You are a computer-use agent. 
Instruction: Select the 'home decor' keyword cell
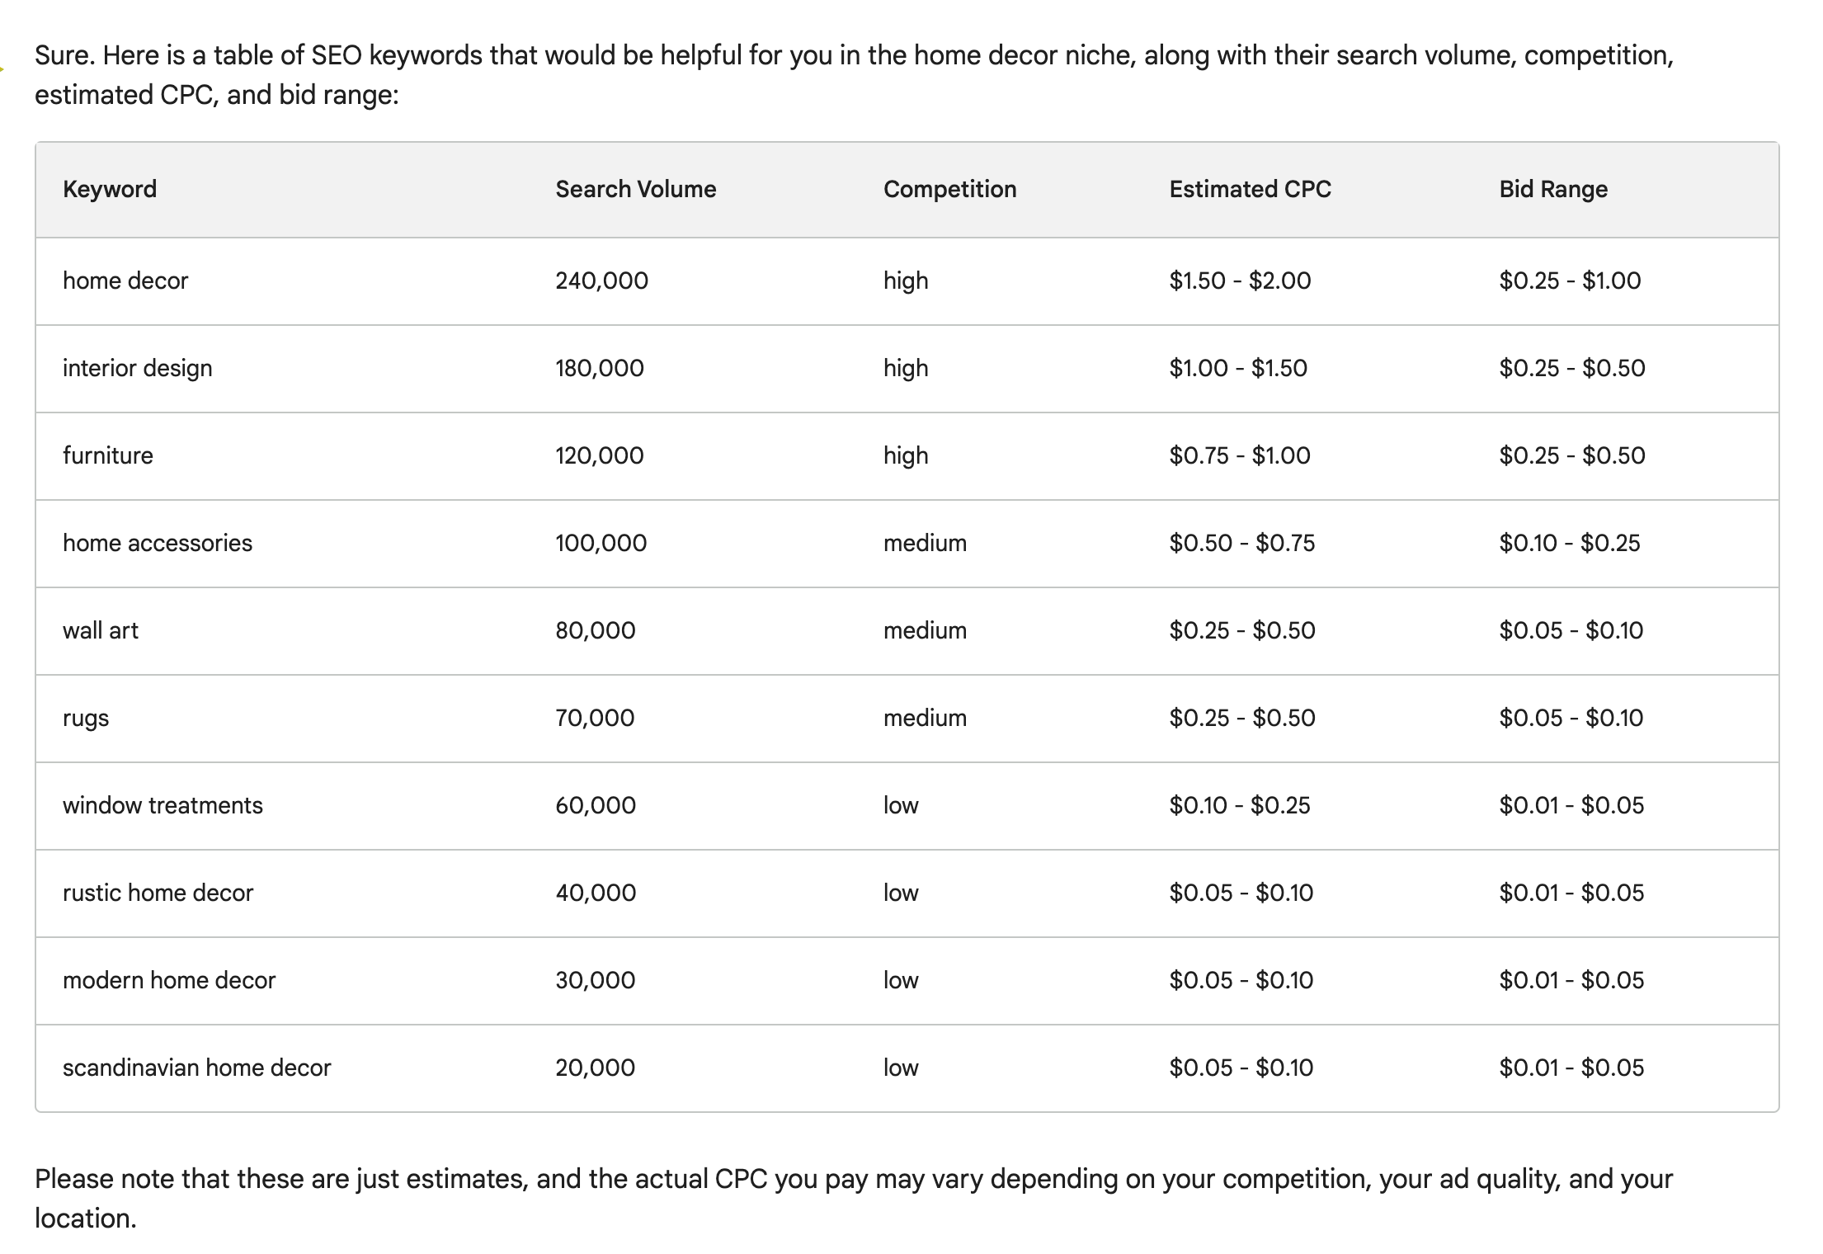point(125,280)
